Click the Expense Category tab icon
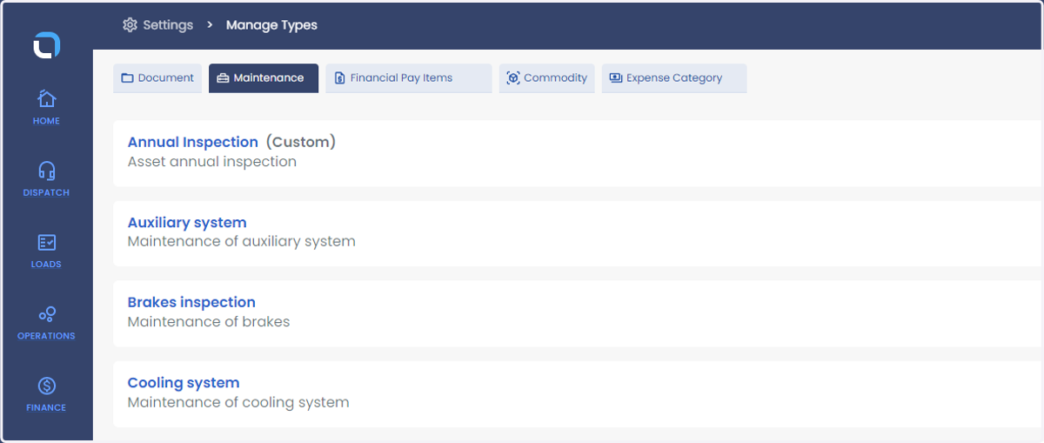 click(616, 78)
